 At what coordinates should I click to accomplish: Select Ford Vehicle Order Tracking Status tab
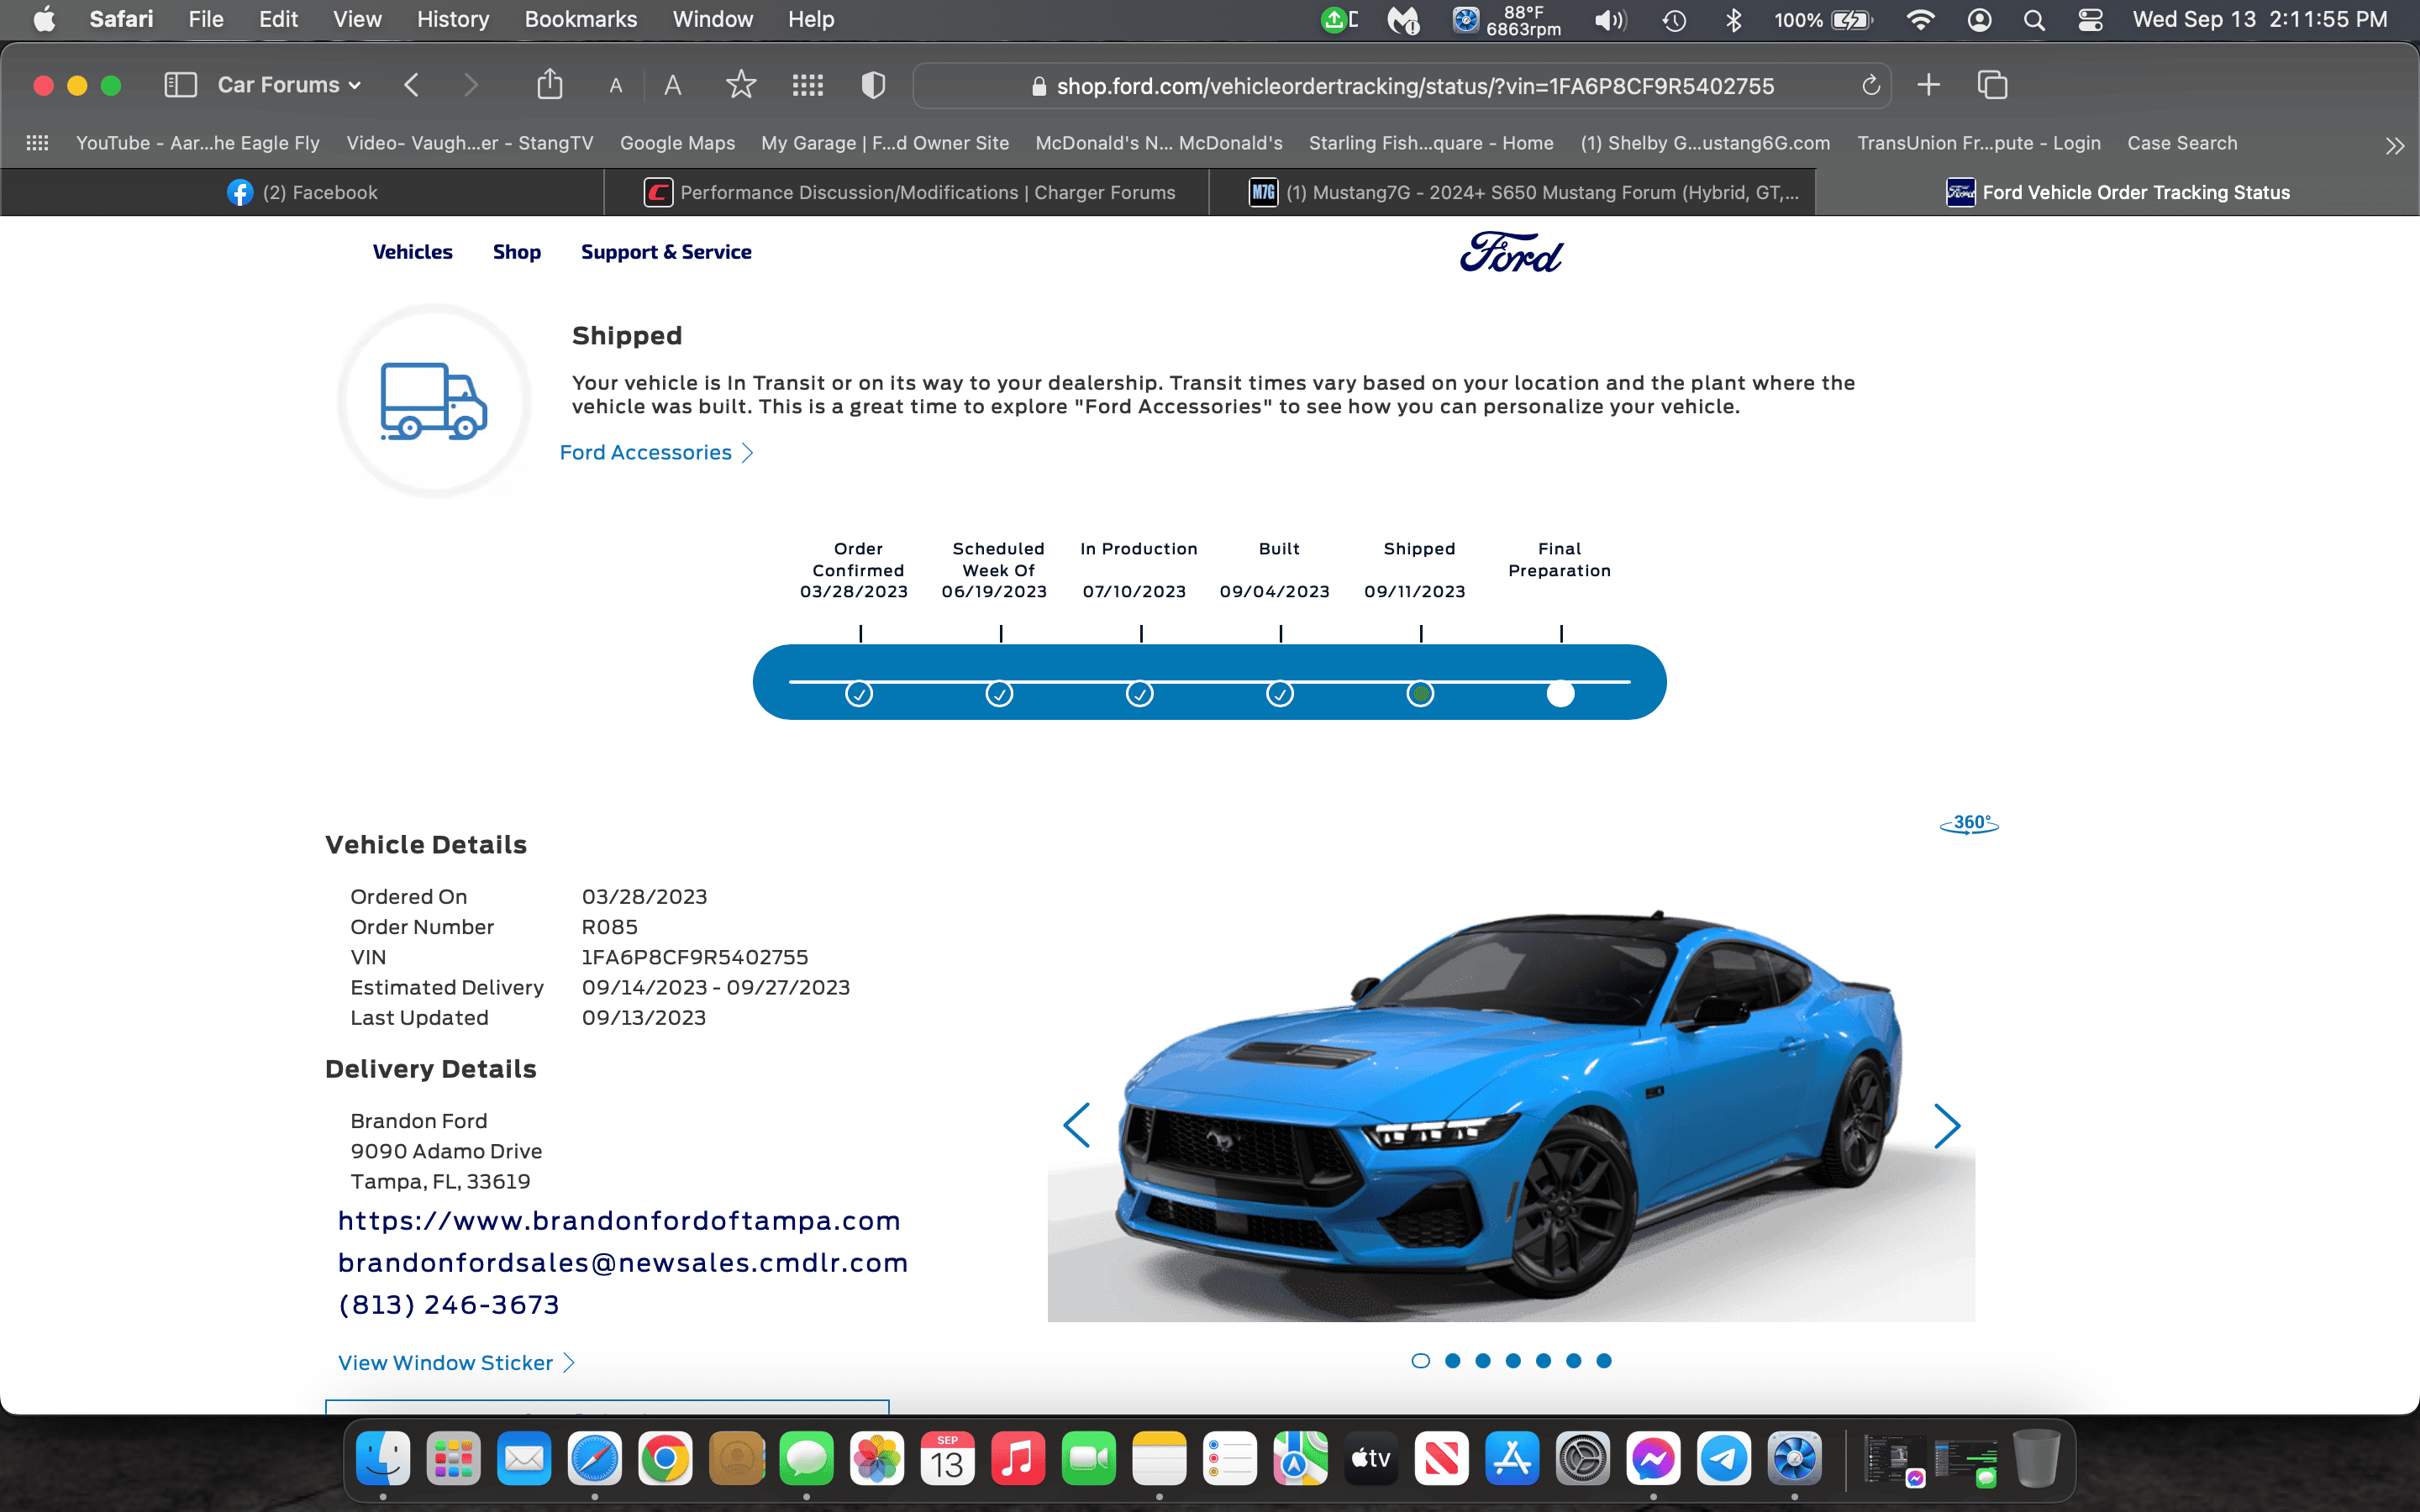pos(2117,192)
